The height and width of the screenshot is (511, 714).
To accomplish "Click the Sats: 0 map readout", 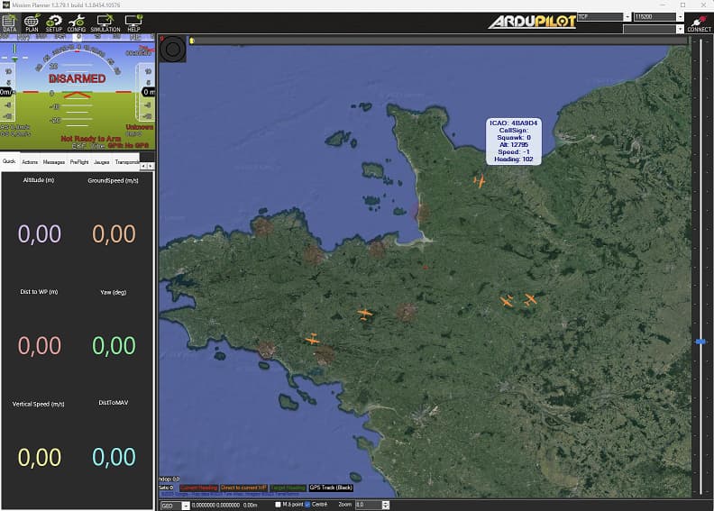I will click(167, 488).
